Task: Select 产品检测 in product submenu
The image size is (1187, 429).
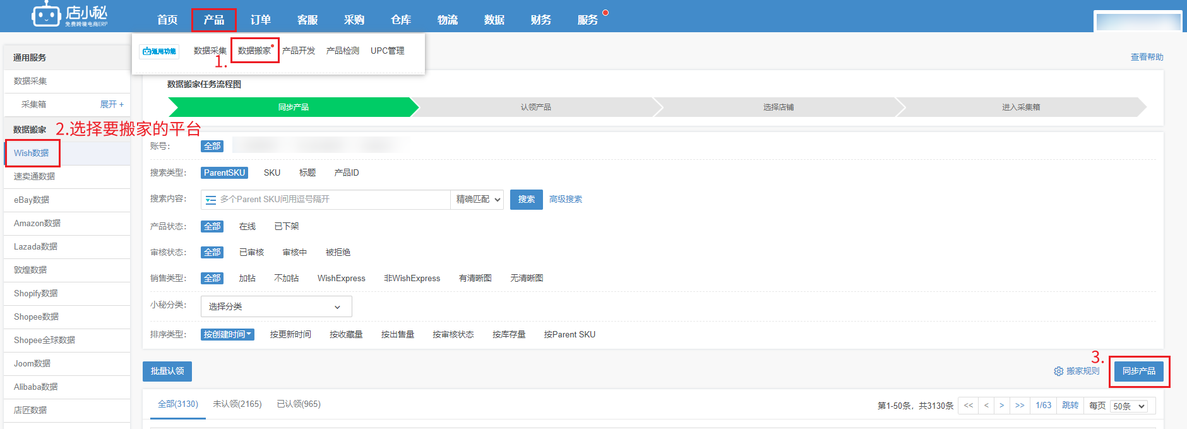Action: click(343, 51)
